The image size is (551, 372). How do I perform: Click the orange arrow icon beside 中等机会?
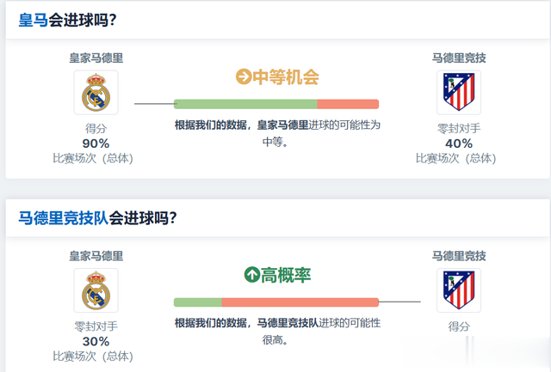[x=243, y=76]
